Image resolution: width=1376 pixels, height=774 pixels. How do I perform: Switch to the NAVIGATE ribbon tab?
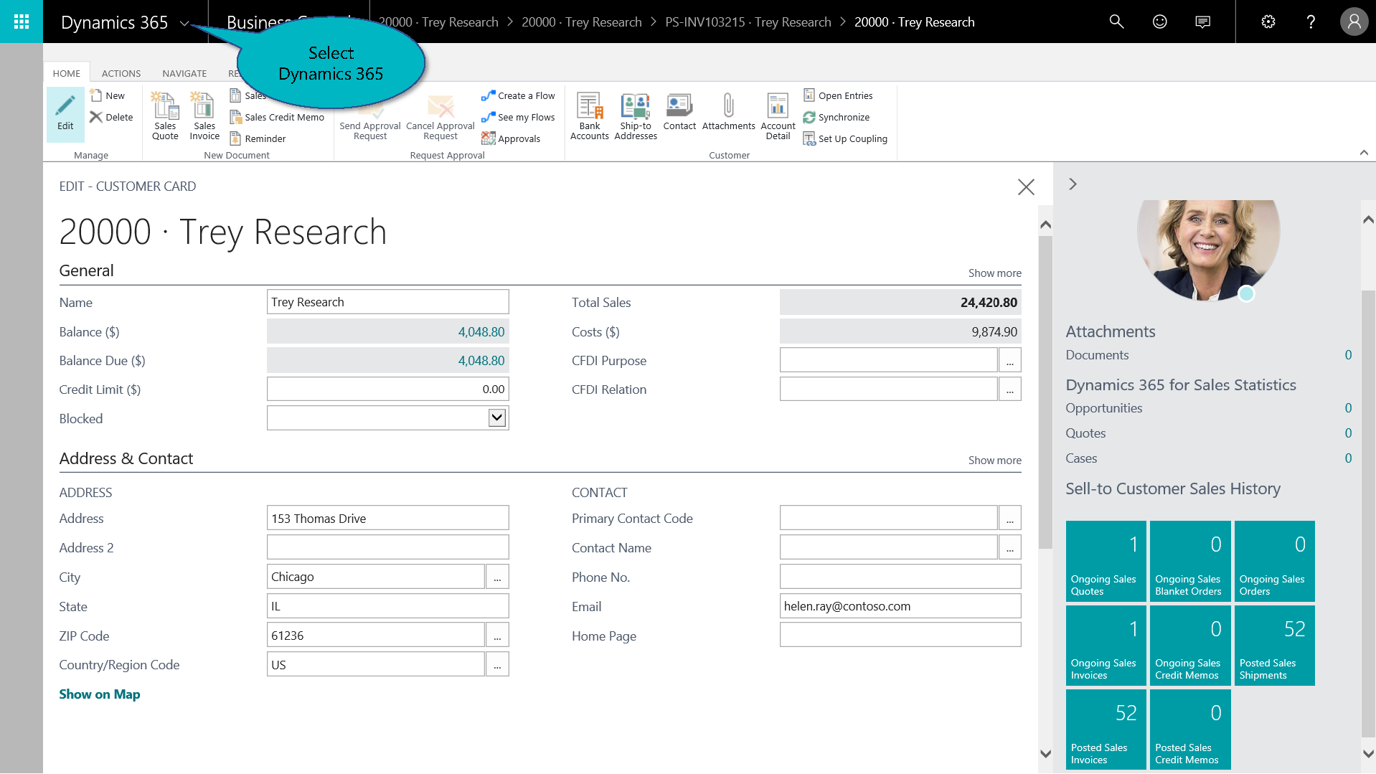coord(184,73)
